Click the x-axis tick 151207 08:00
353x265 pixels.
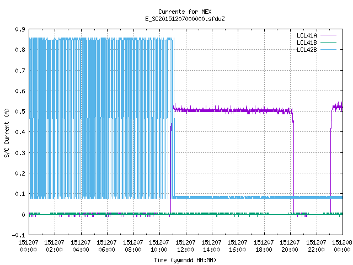133,246
